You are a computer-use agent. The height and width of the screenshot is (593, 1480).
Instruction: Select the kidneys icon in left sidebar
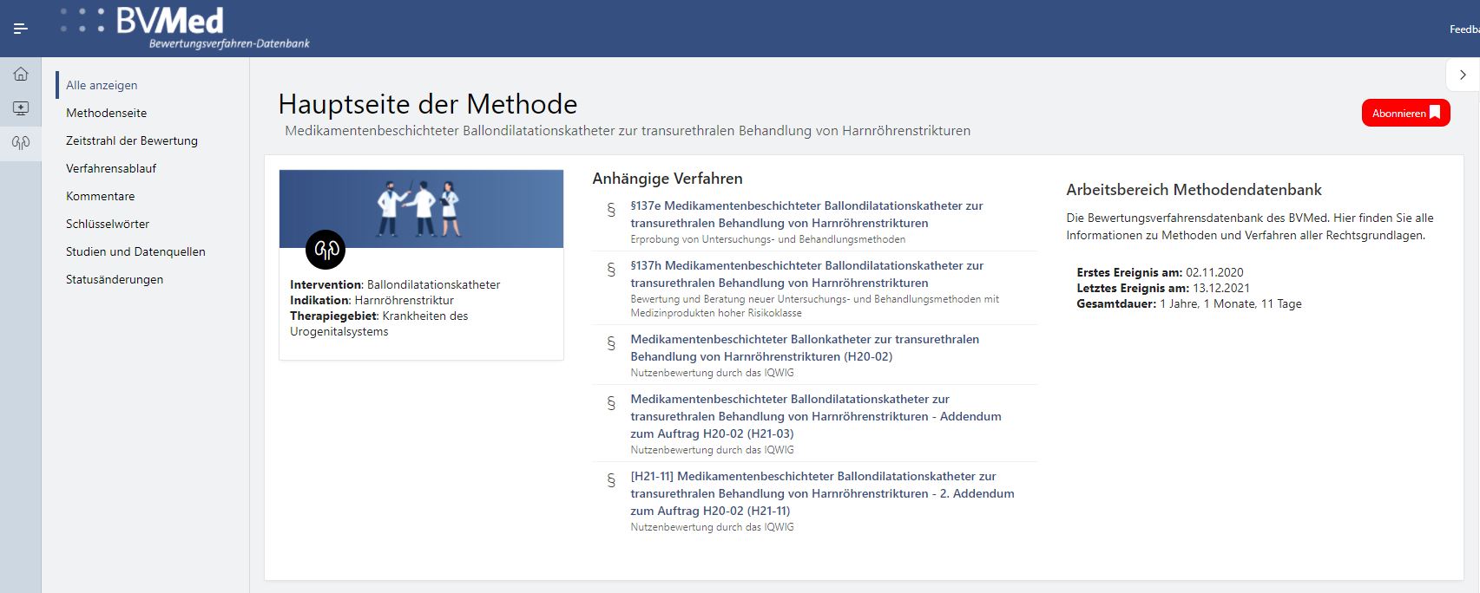pyautogui.click(x=21, y=143)
